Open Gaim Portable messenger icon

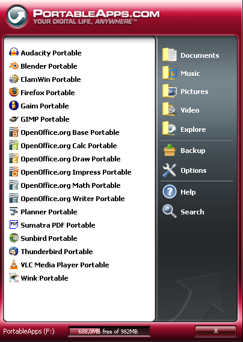13,105
